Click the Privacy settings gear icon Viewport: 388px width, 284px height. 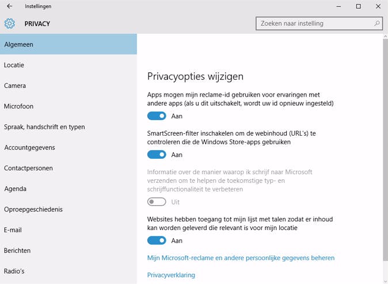[9, 24]
